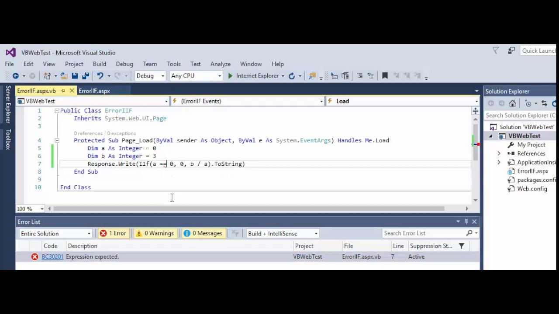Click the Find in Files toolbar icon

click(x=312, y=76)
